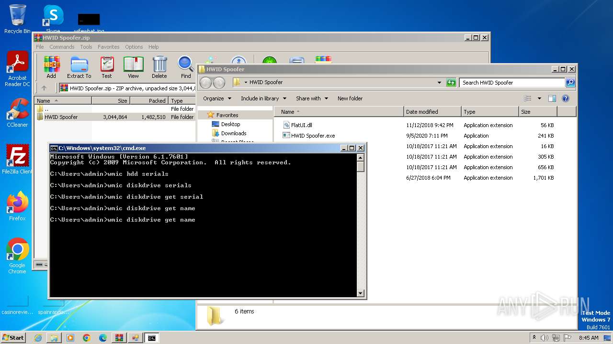Open the Favorites menu in WinRAR
This screenshot has height=344, width=613.
tap(109, 47)
